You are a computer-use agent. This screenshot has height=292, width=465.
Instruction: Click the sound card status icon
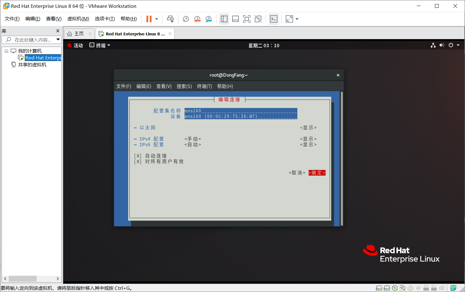tap(418, 288)
